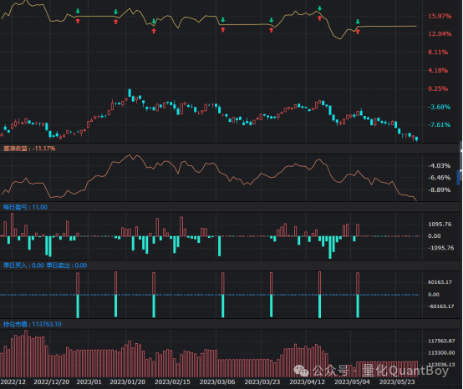463x389 pixels.
Task: Click the red buy arrow just after 2023/03/23
Action: point(272,30)
